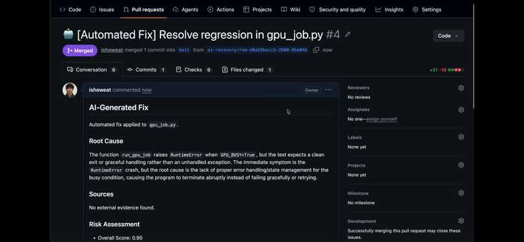Viewport: 524px width, 242px height.
Task: Go to the Issues tab
Action: coord(102,10)
